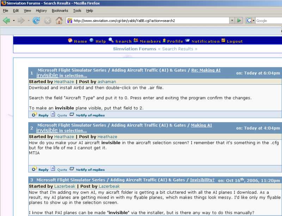Quote Heathaze's post in result 2
The width and height of the screenshot is (282, 216).
click(x=62, y=170)
